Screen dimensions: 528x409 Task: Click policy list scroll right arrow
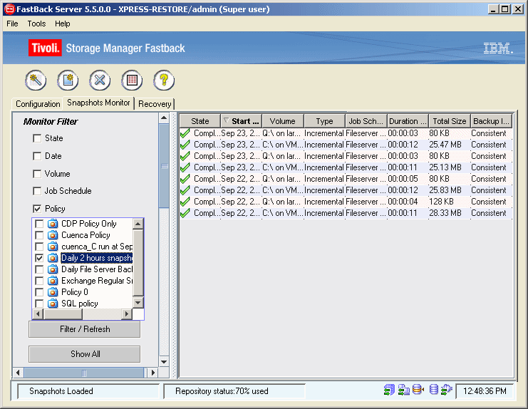127,314
